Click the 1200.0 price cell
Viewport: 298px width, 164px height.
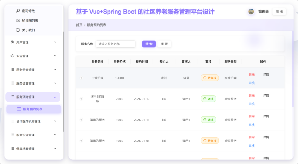(120, 78)
